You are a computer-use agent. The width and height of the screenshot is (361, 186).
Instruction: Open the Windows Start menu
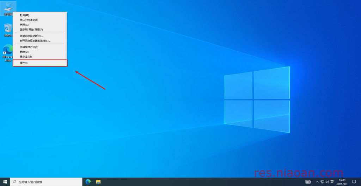pyautogui.click(x=5, y=182)
